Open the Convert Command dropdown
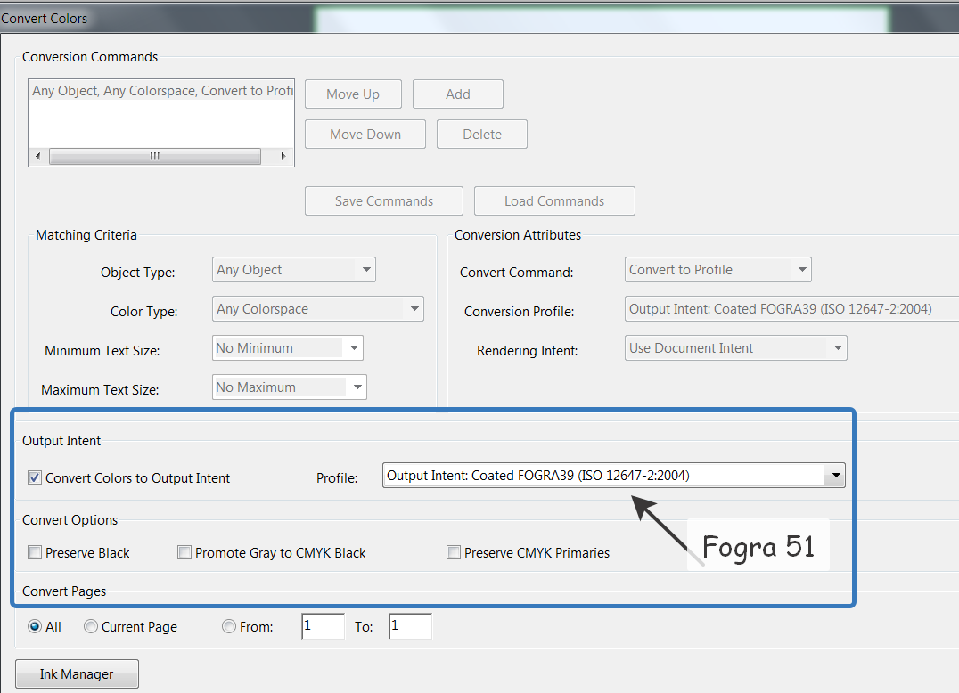The height and width of the screenshot is (693, 959). 718,270
